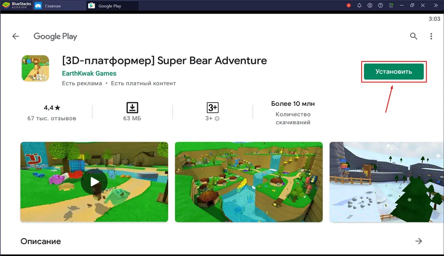Click the Super Bear Adventure title

[164, 61]
